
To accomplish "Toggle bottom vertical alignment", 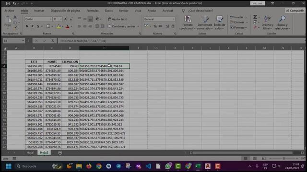I will (x=90, y=19).
